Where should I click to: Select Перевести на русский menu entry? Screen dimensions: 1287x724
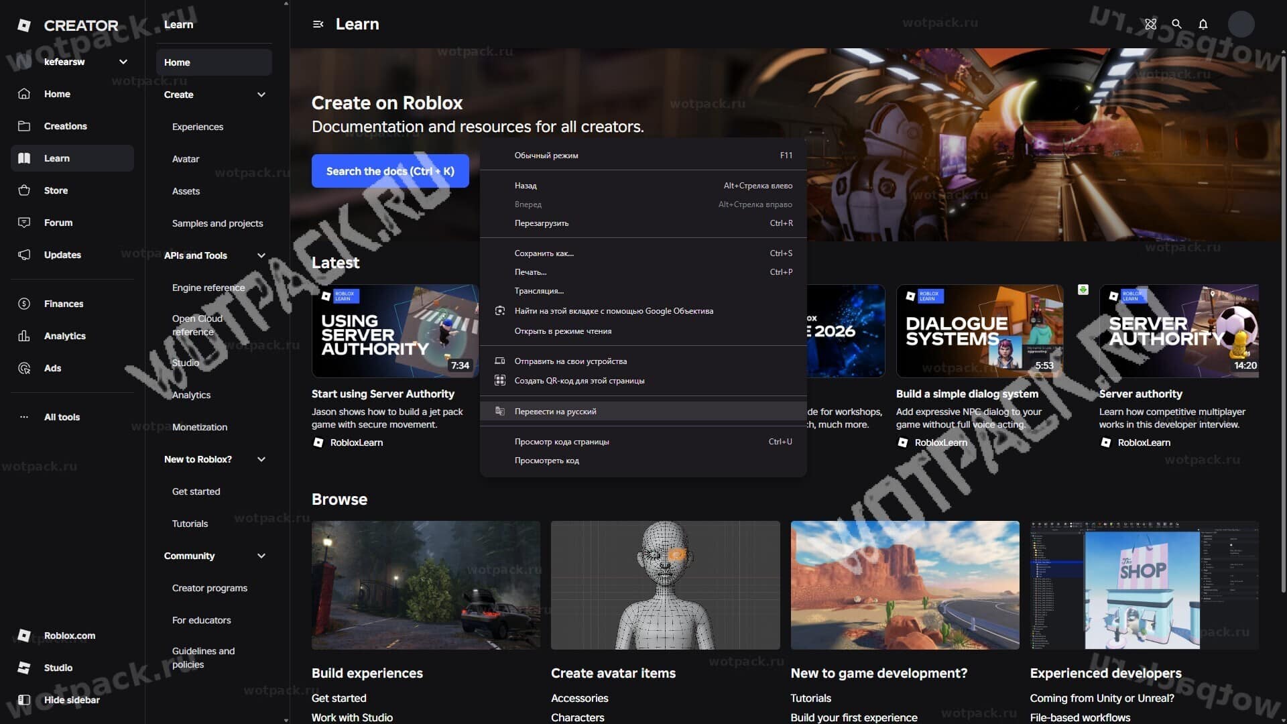tap(643, 412)
